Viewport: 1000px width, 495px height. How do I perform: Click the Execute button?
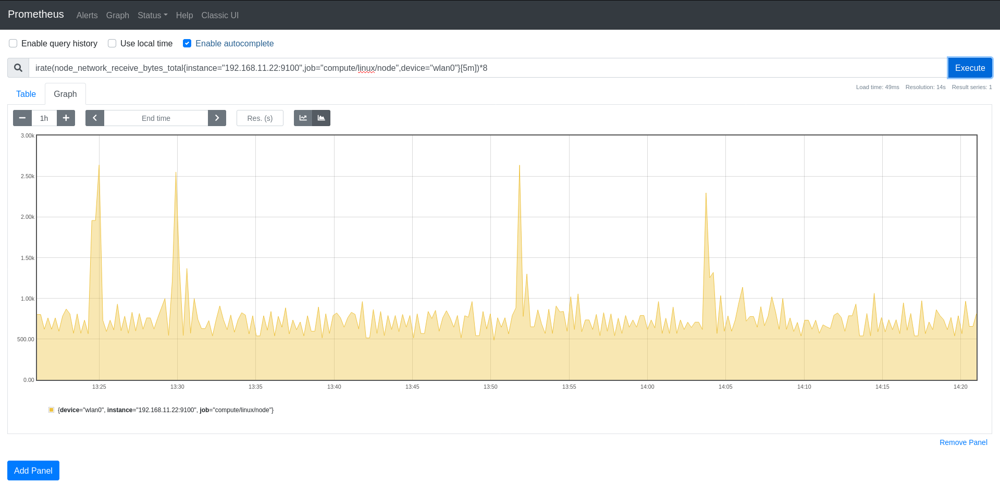tap(970, 68)
